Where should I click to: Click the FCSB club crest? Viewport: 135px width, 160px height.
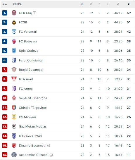(14, 22)
